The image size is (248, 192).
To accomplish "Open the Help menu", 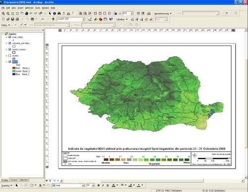I will tap(53, 8).
